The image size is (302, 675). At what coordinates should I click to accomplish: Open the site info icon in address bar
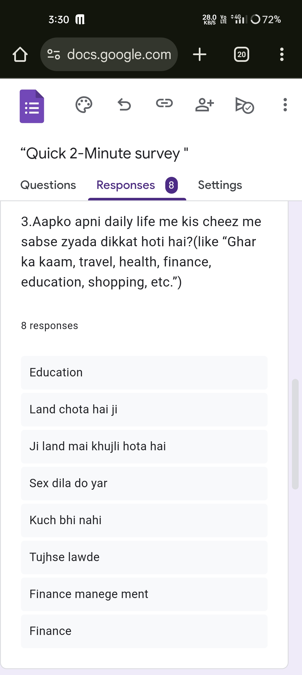(53, 54)
